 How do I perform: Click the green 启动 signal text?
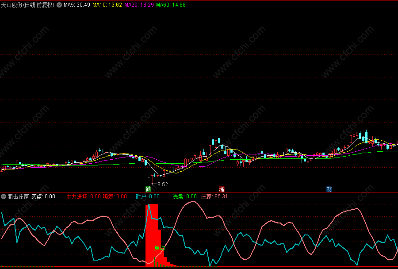point(160,248)
